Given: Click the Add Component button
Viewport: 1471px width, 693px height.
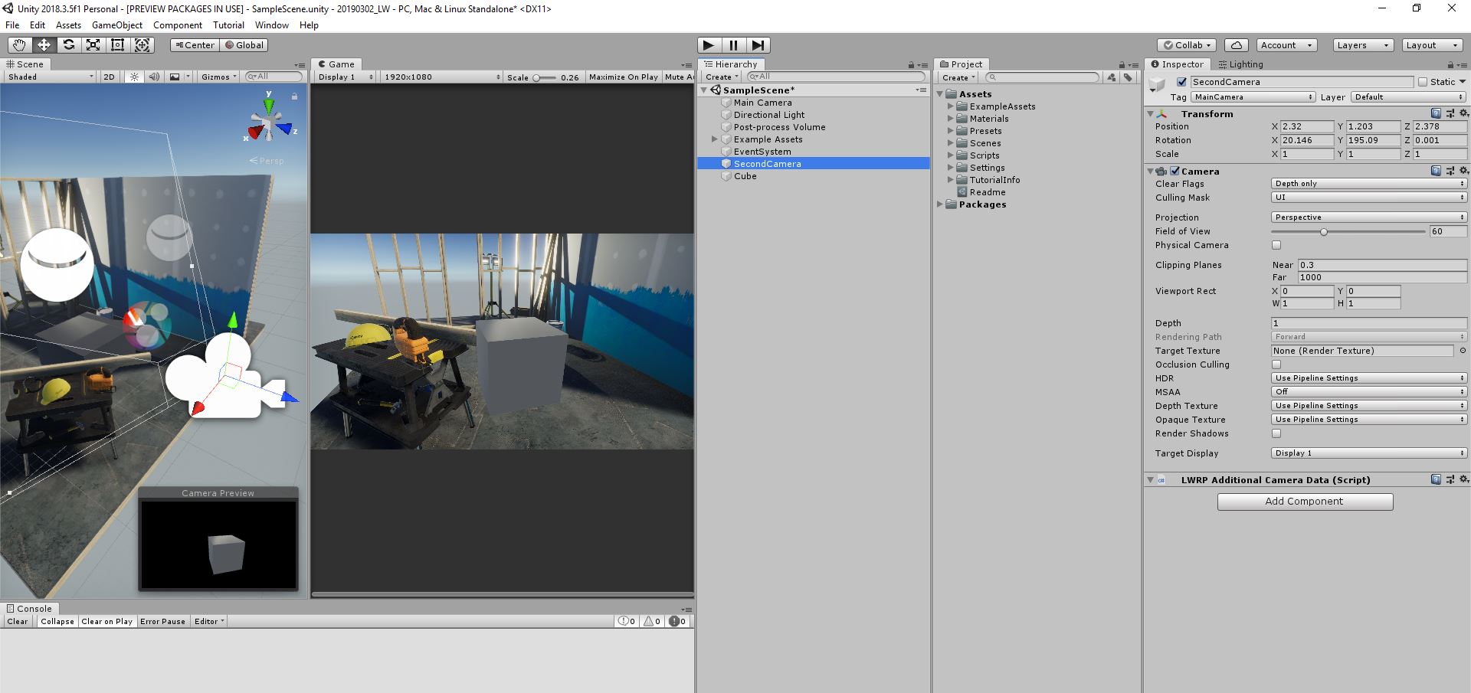Looking at the screenshot, I should coord(1305,502).
